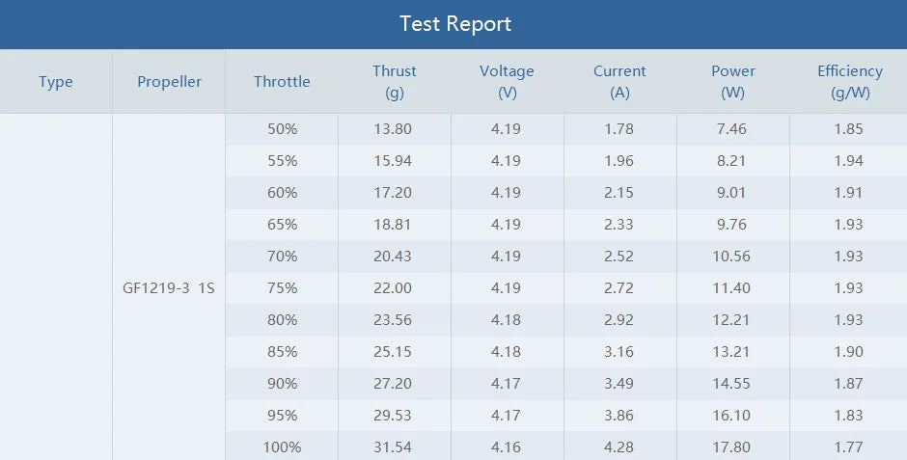Click the 75% throttle cell

282,288
